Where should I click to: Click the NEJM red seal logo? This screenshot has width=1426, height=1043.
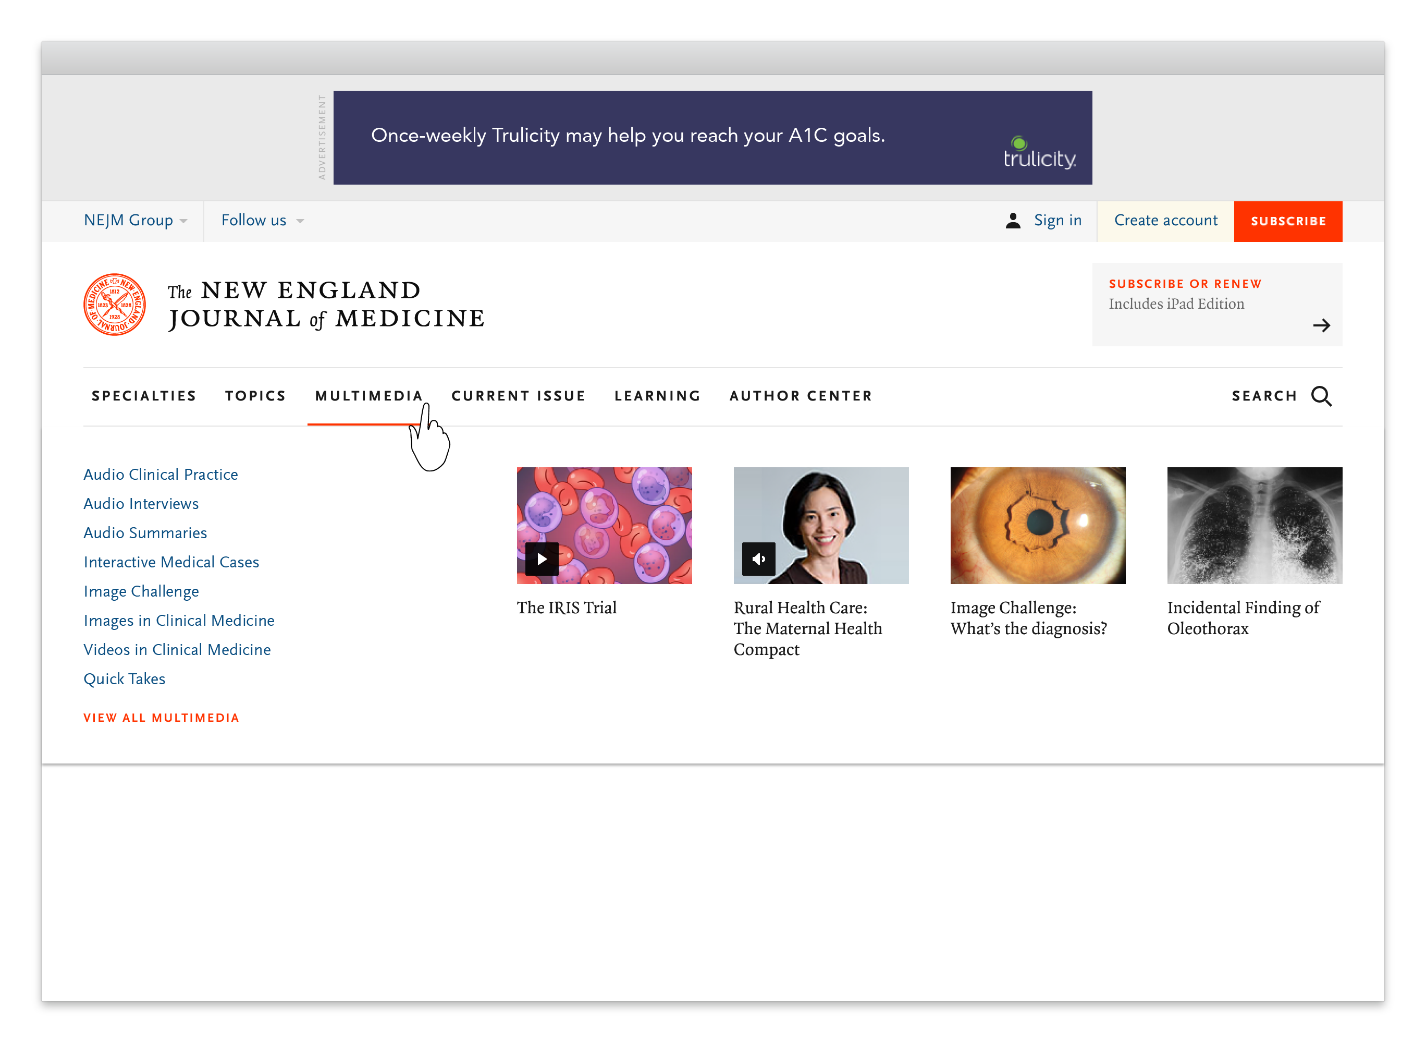click(x=114, y=305)
